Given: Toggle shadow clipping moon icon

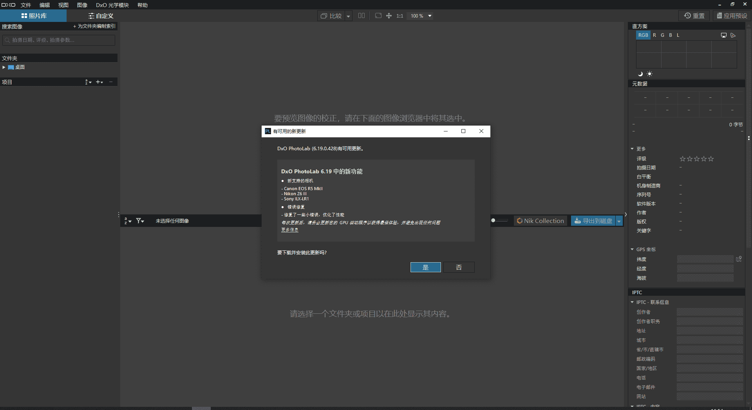Looking at the screenshot, I should (641, 74).
